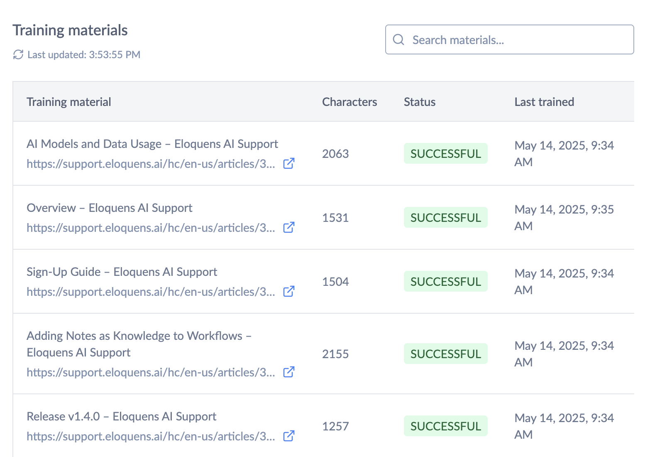Click the date May 14, 2025, 9:35 AM
This screenshot has width=650, height=457.
564,218
